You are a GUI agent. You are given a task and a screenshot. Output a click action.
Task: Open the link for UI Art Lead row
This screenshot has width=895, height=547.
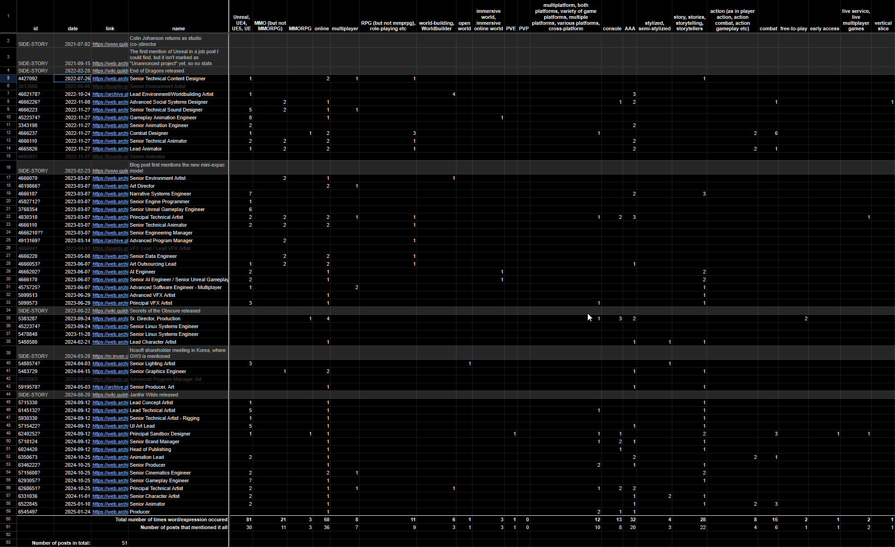click(110, 426)
